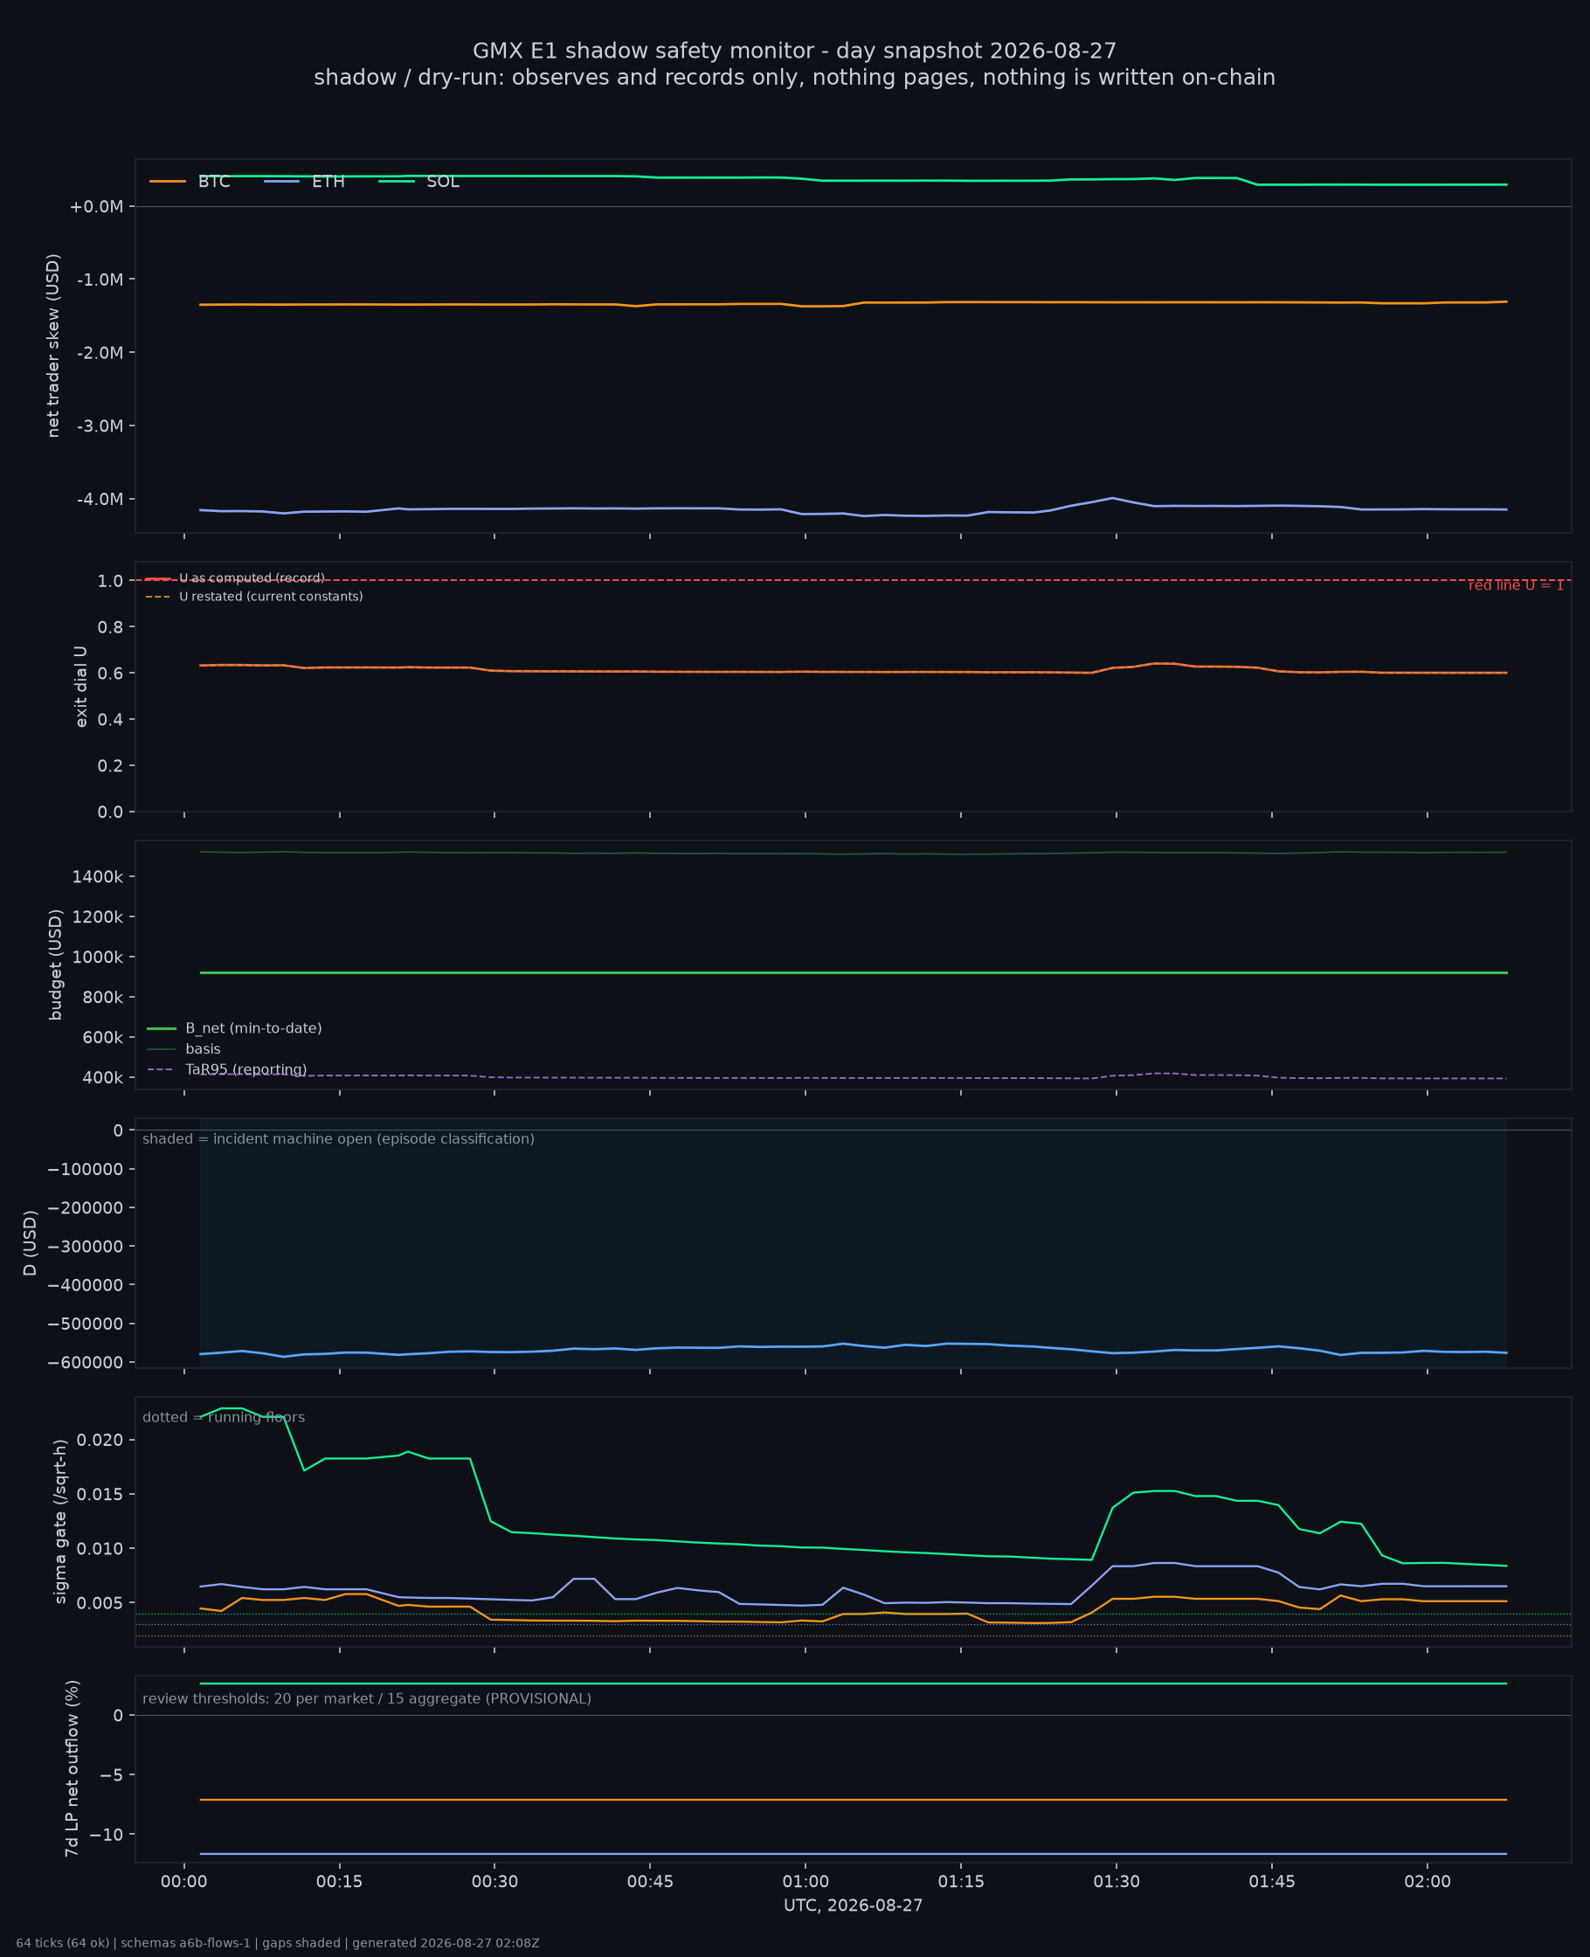Click the '0.020' sigma gate tick

point(100,1441)
